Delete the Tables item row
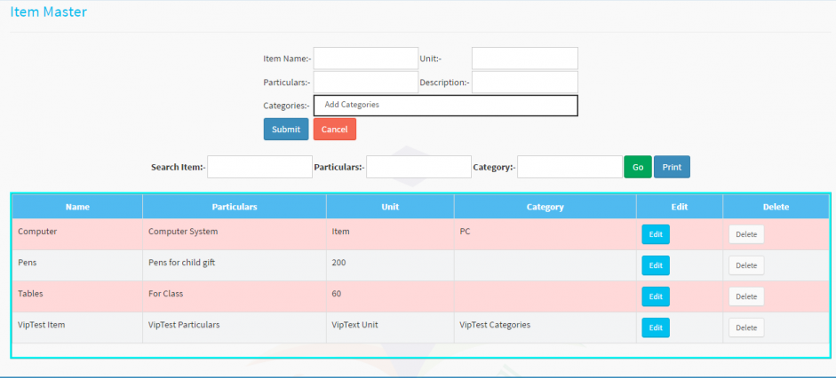 click(746, 296)
